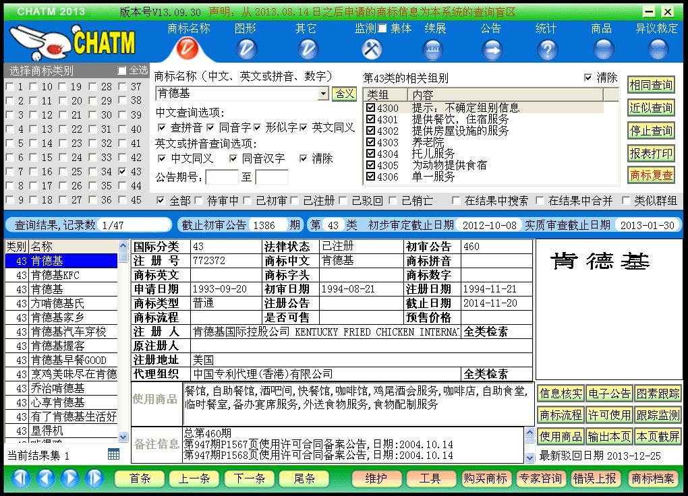Click the 报表打印 button
Viewport: 688px width, 496px height.
point(651,154)
